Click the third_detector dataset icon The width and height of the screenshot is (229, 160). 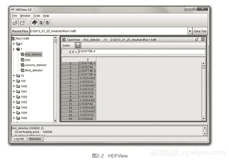tap(22, 70)
